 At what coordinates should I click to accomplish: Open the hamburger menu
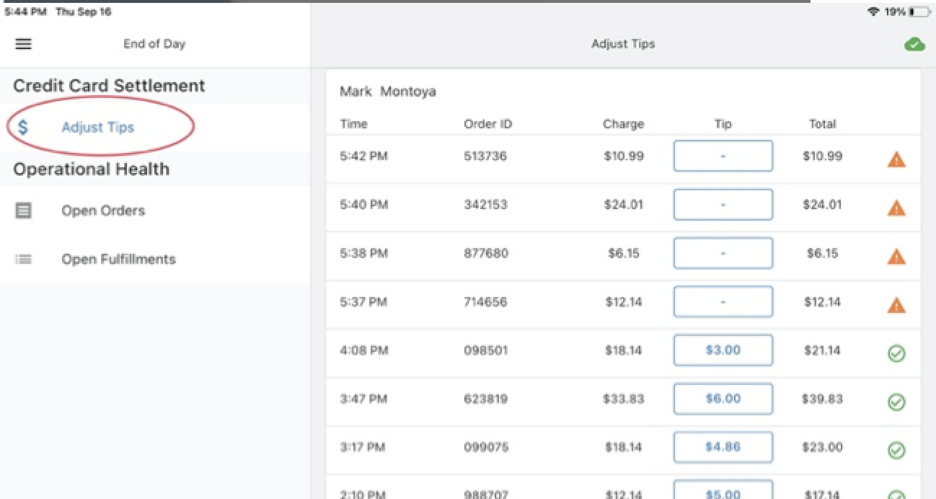click(23, 44)
